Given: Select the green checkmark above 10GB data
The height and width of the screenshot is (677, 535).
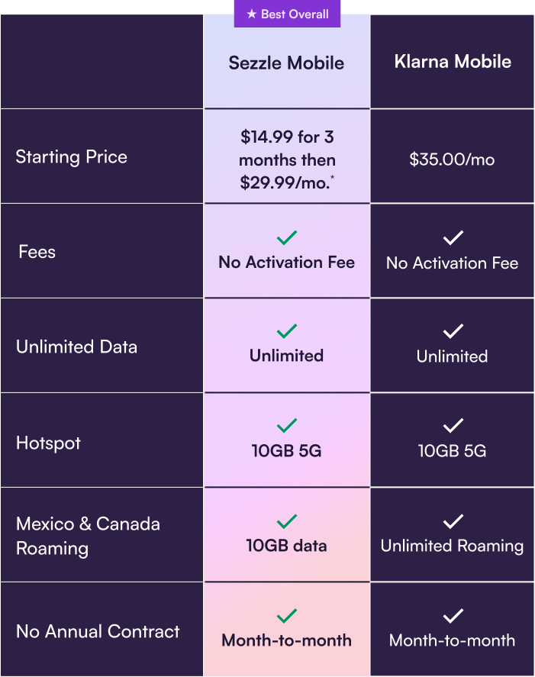Looking at the screenshot, I should (287, 521).
